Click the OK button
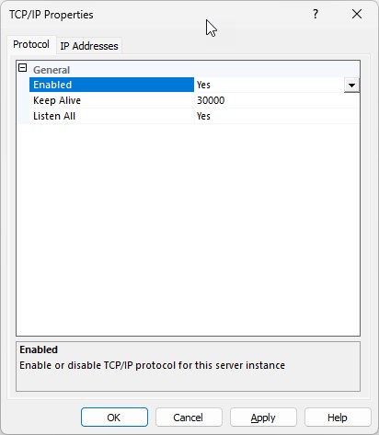379x435 pixels. 114,417
